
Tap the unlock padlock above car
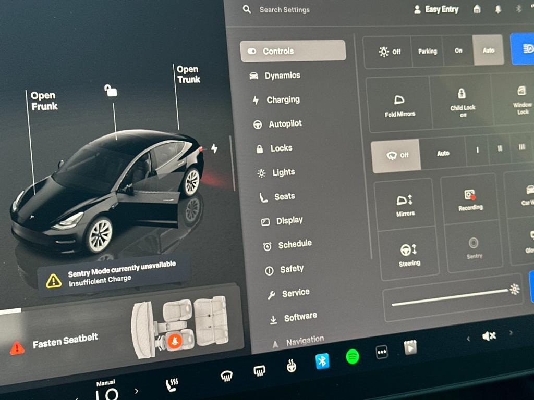tap(111, 91)
